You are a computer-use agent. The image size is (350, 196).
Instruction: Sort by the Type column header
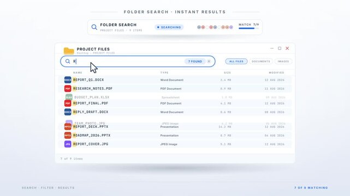(x=164, y=73)
